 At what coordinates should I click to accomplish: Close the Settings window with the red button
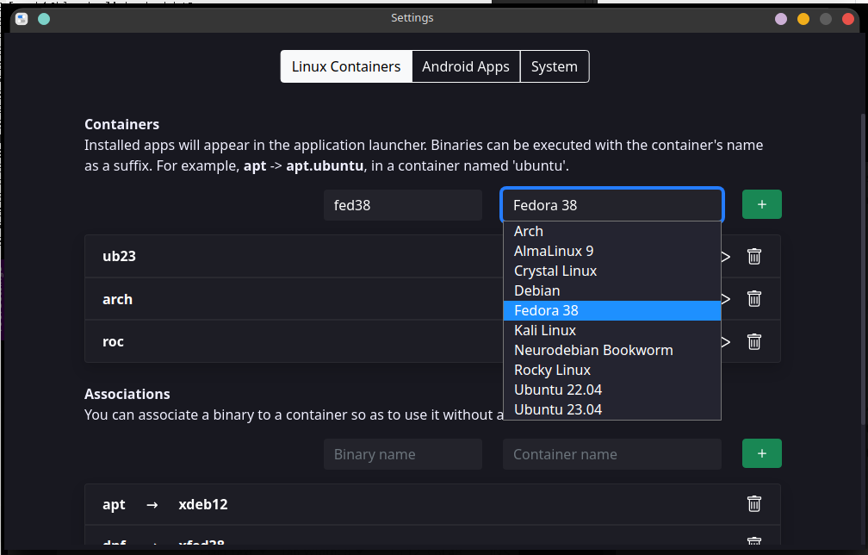click(x=847, y=19)
